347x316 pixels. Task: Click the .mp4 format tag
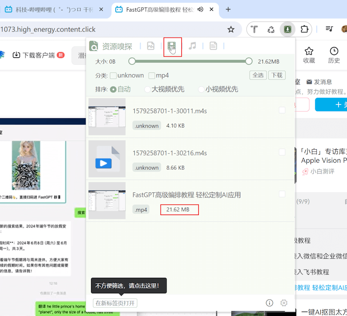click(141, 210)
